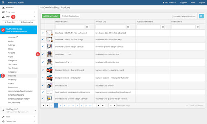
Task: Edit Brochure 8.5x11 Tri-Fold (Easy) pencil icon
Action: coord(43,39)
